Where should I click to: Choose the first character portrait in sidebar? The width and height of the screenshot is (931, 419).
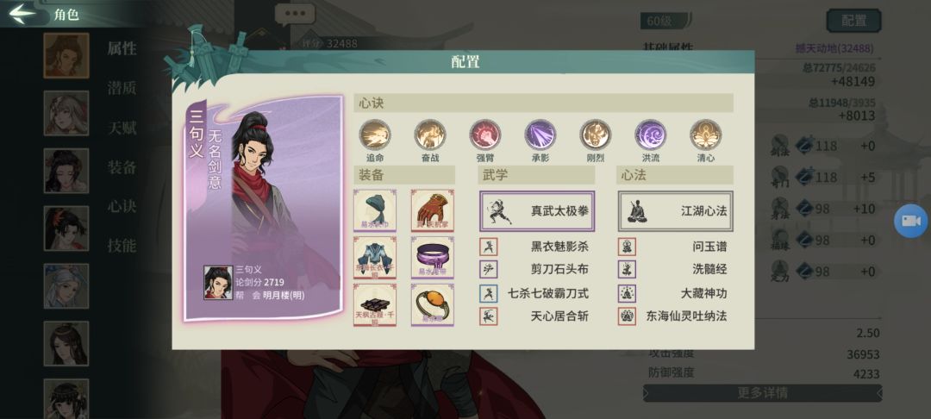pyautogui.click(x=66, y=55)
